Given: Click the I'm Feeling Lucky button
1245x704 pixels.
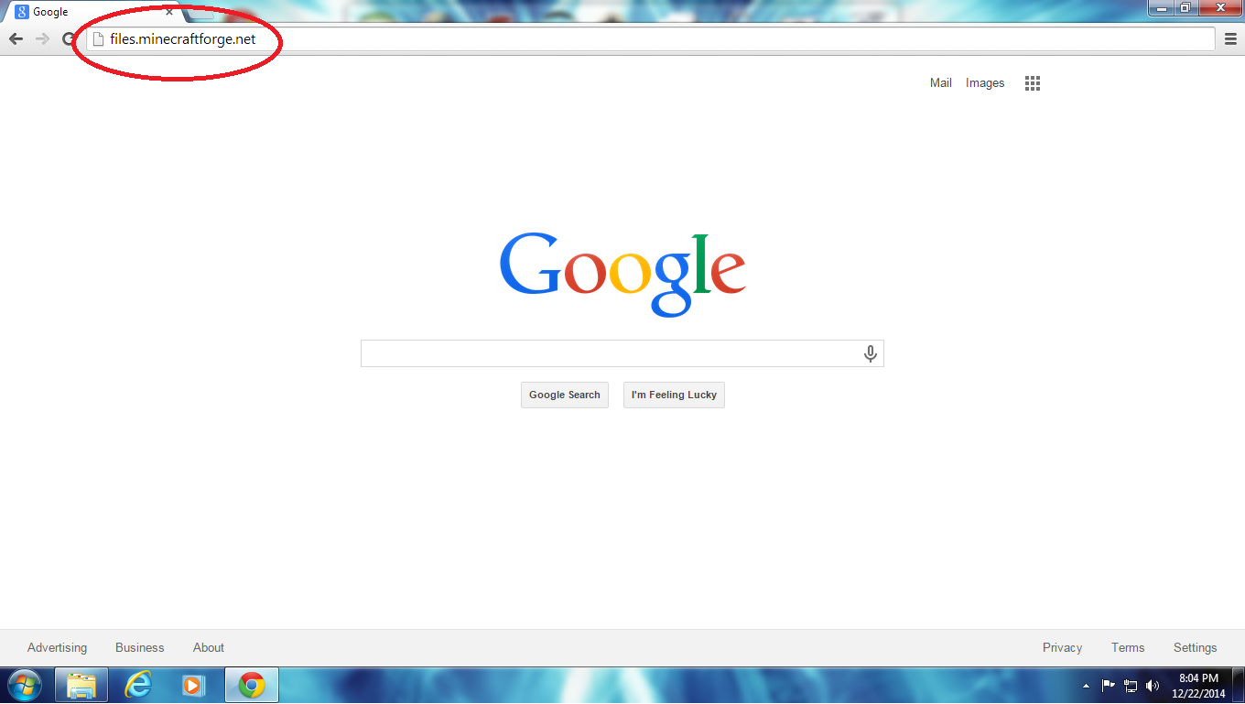Looking at the screenshot, I should (674, 395).
